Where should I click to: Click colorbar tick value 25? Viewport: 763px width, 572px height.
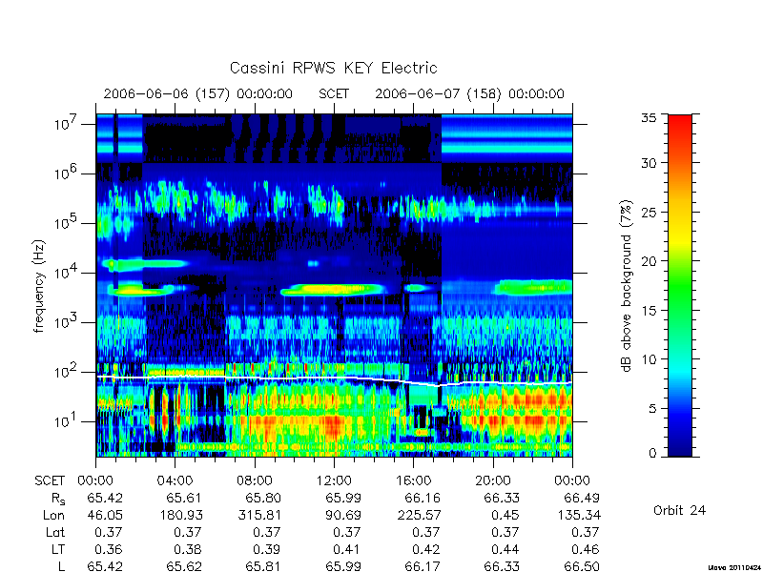[649, 213]
